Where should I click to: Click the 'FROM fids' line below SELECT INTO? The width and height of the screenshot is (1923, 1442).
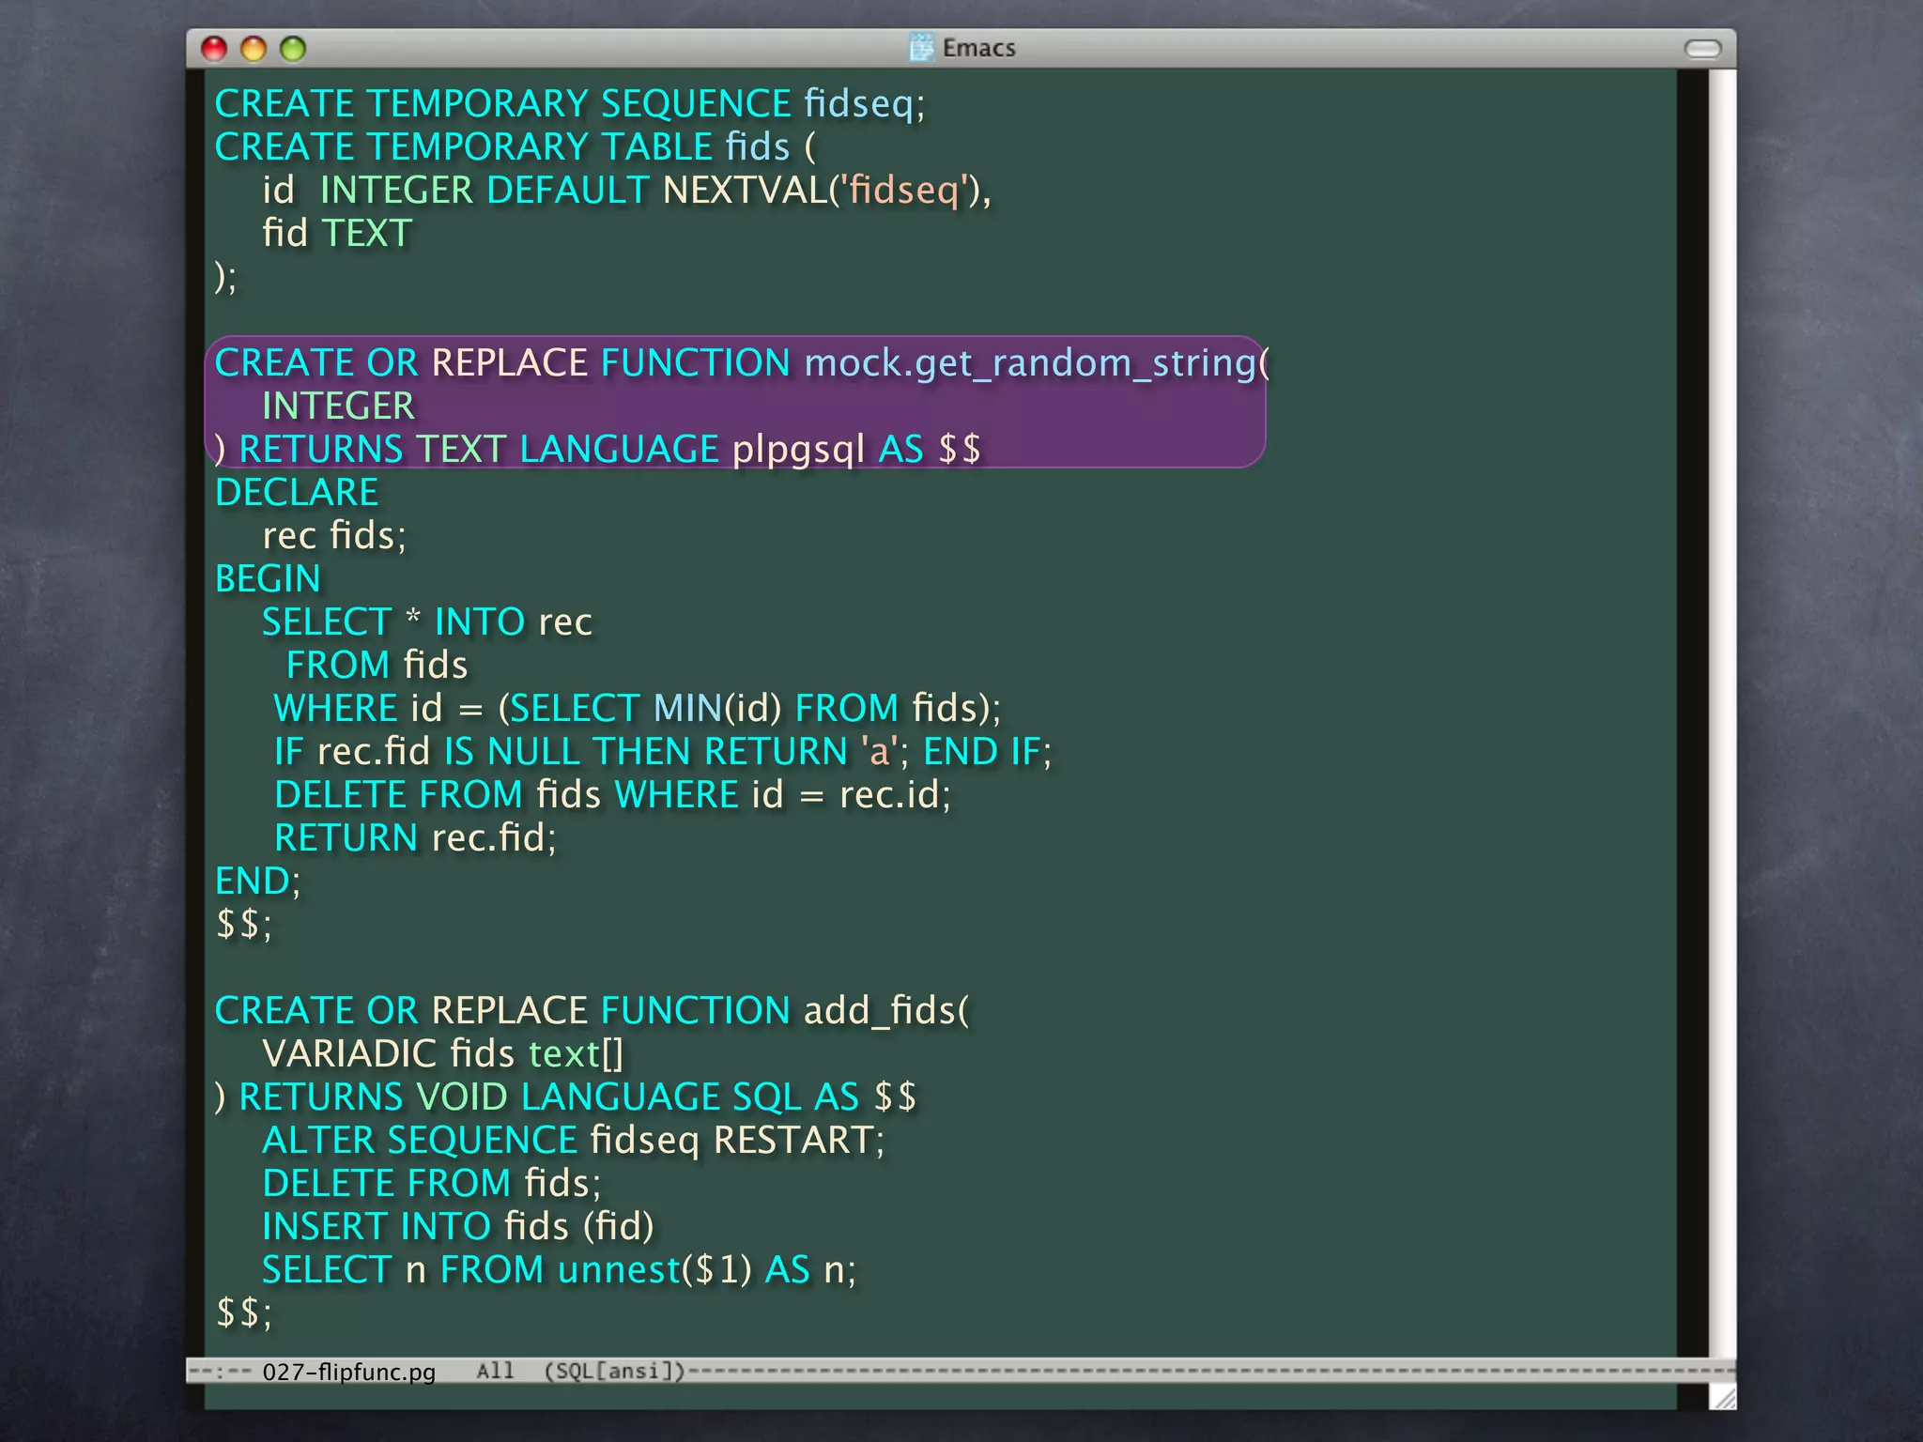tap(377, 666)
